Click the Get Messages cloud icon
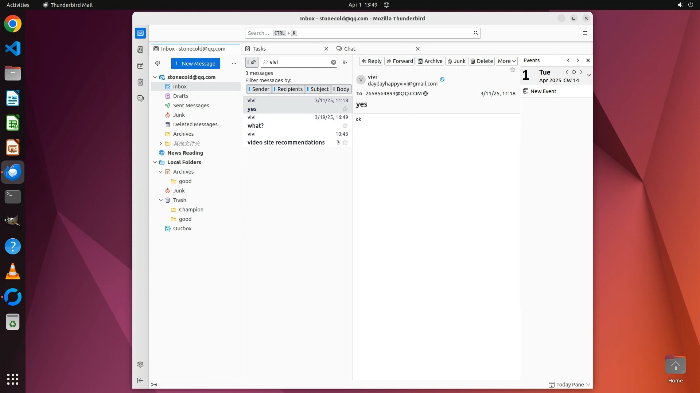Image resolution: width=700 pixels, height=393 pixels. pos(157,63)
